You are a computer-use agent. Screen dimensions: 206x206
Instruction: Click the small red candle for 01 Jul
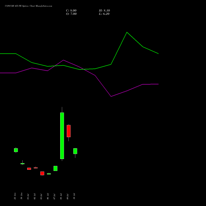(x=29, y=169)
